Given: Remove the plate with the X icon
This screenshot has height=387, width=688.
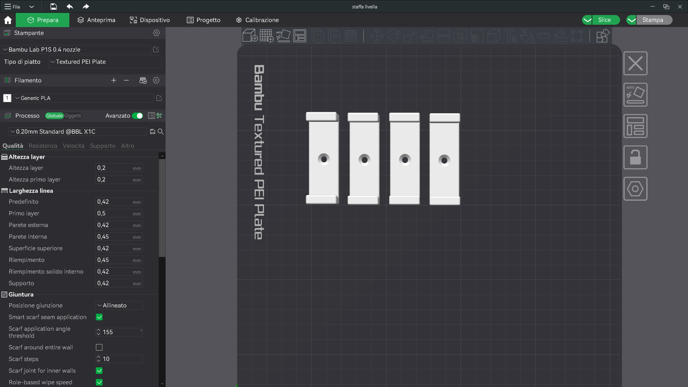Looking at the screenshot, I should click(x=635, y=63).
